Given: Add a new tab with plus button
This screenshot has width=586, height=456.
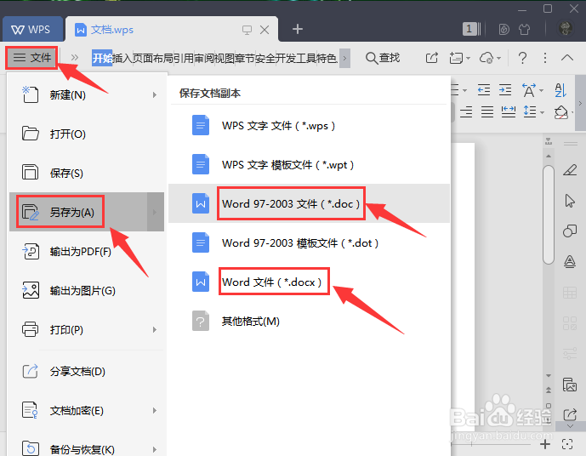Looking at the screenshot, I should coord(298,29).
